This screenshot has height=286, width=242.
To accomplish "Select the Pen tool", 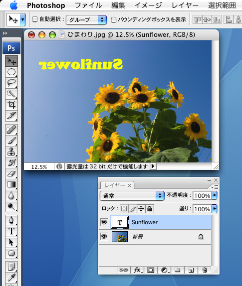I will click(x=11, y=220).
